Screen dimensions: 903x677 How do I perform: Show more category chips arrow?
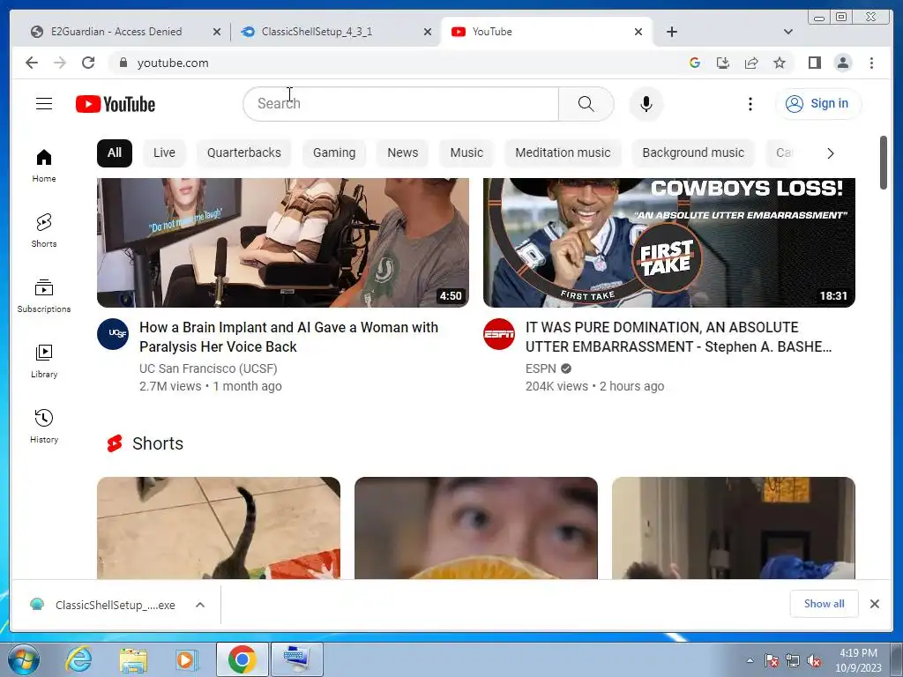(830, 153)
